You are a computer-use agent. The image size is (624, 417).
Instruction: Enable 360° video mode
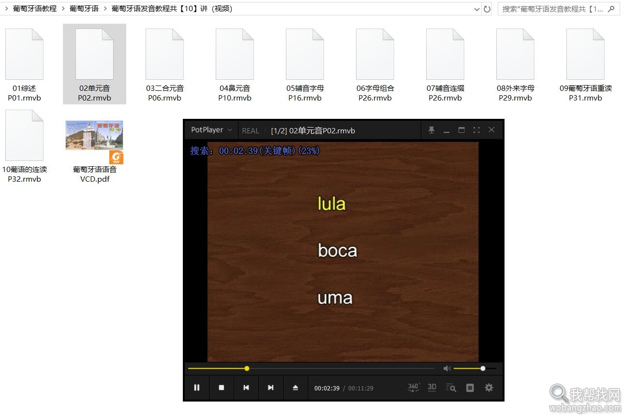[x=414, y=388]
